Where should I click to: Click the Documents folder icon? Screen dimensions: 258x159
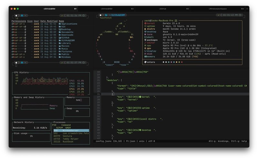pyautogui.click(x=60, y=32)
